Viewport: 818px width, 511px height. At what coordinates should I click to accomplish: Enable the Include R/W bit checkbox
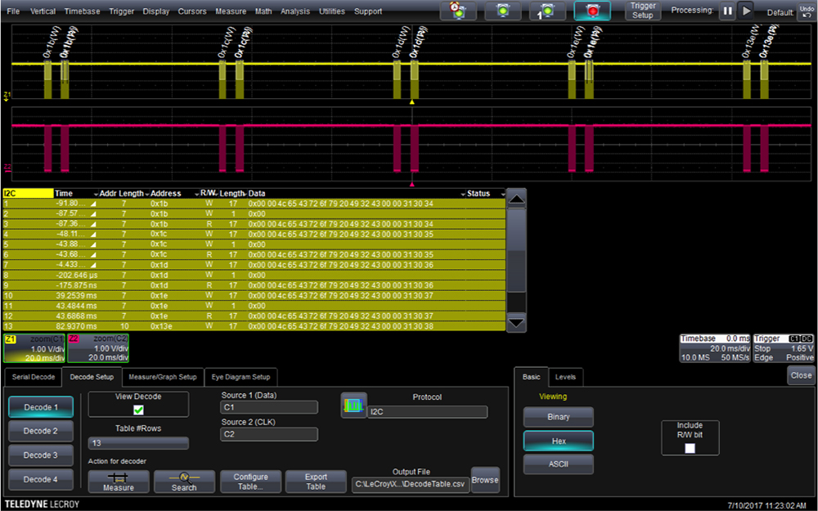pyautogui.click(x=690, y=448)
